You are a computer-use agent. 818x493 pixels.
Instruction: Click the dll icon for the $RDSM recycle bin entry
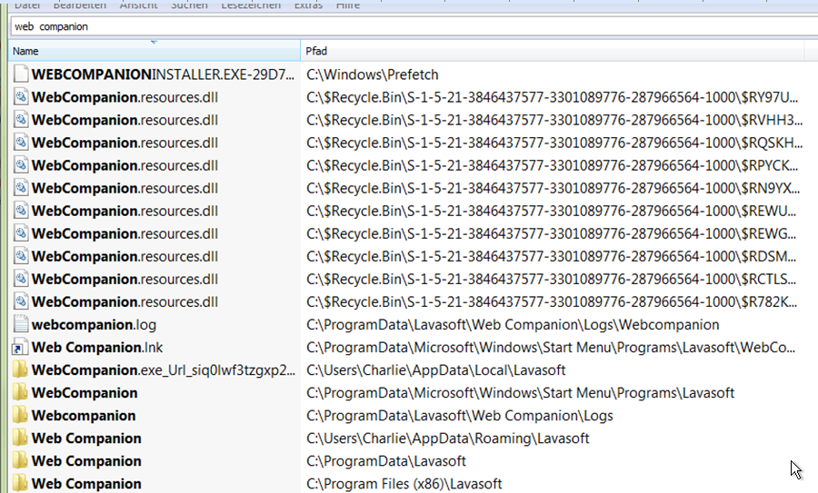(x=21, y=256)
